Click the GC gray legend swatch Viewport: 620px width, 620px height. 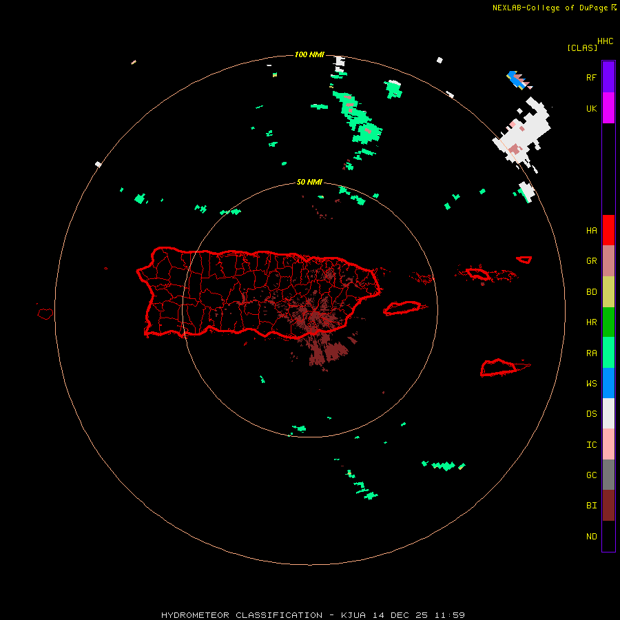[608, 475]
